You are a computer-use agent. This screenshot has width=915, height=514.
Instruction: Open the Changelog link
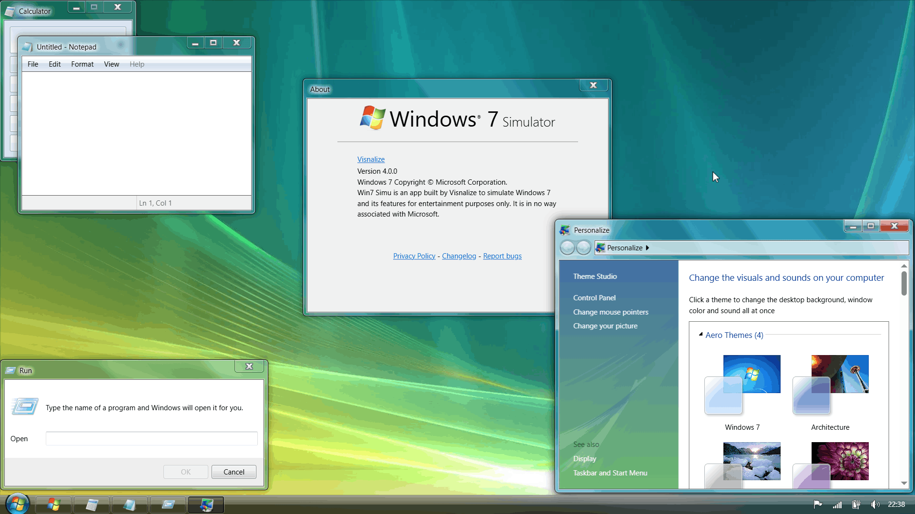[459, 256]
